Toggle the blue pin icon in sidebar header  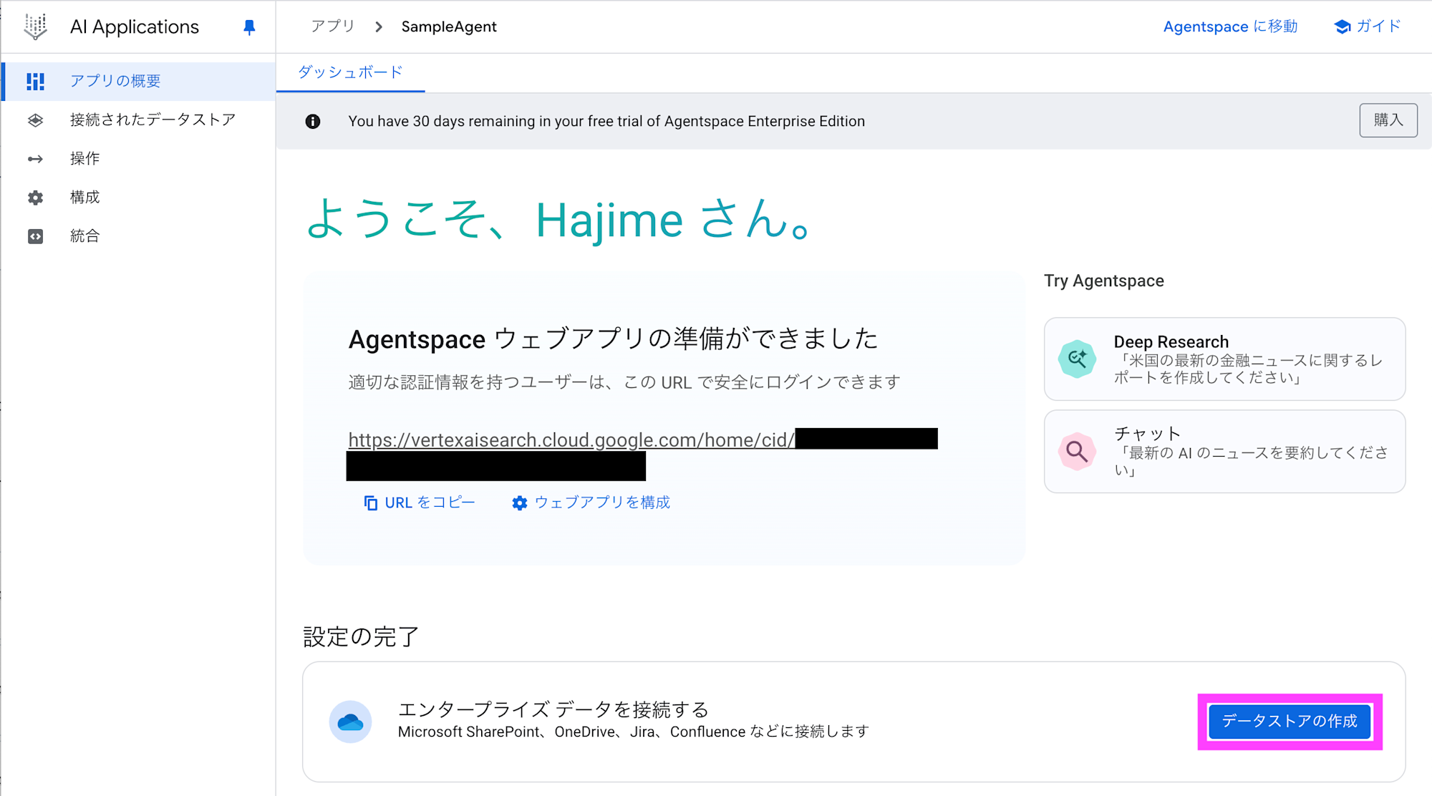[249, 27]
